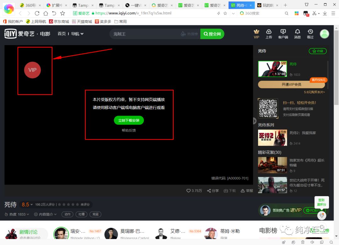The image size is (339, 245).
Task: Open the address bar dropdown arrow
Action: coord(233,13)
